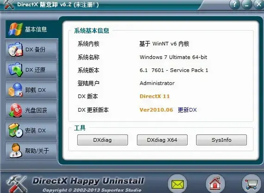Click the DX 版本 label
Image resolution: width=264 pixels, height=193 pixels.
pyautogui.click(x=88, y=96)
